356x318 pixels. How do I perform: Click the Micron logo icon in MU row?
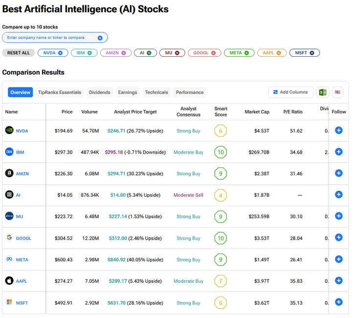tap(9, 216)
